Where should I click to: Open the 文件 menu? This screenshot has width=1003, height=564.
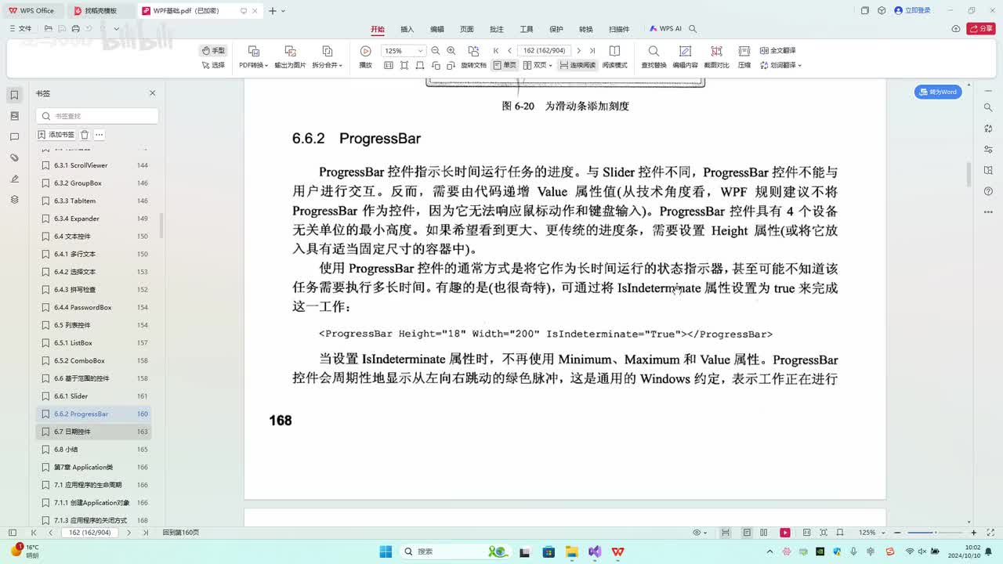[20, 29]
